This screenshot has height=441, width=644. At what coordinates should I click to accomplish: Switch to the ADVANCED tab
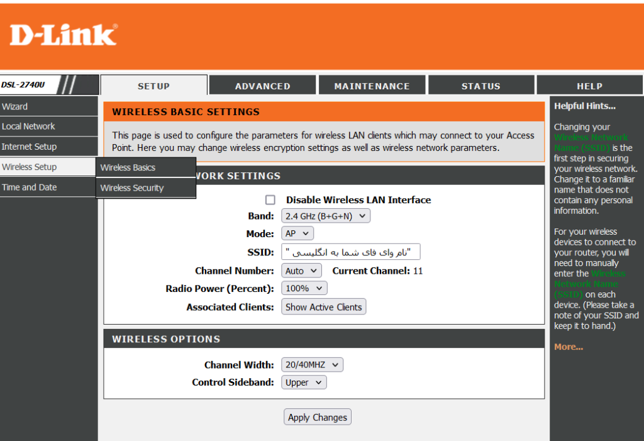tap(262, 86)
